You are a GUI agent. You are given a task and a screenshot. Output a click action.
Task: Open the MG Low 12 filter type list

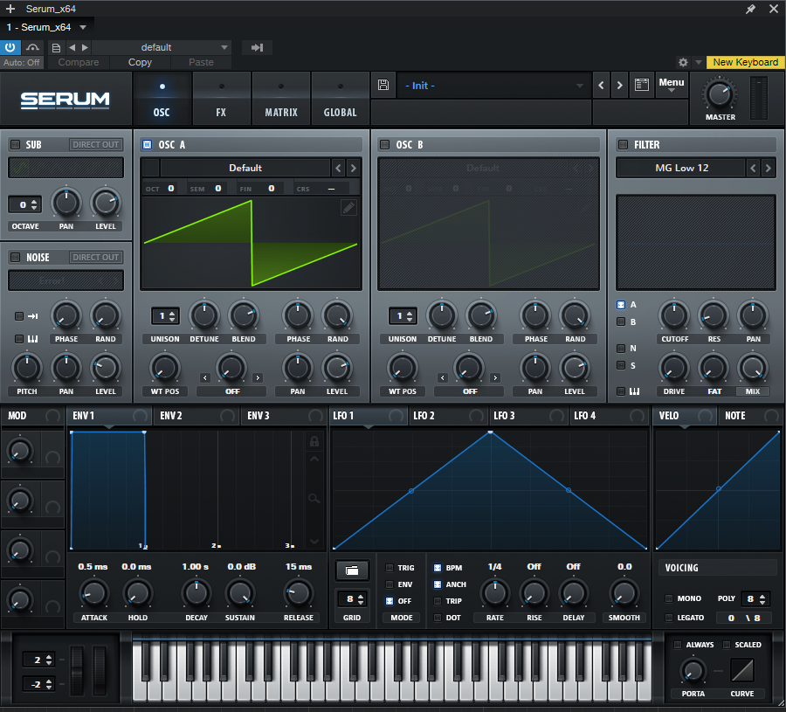point(681,168)
